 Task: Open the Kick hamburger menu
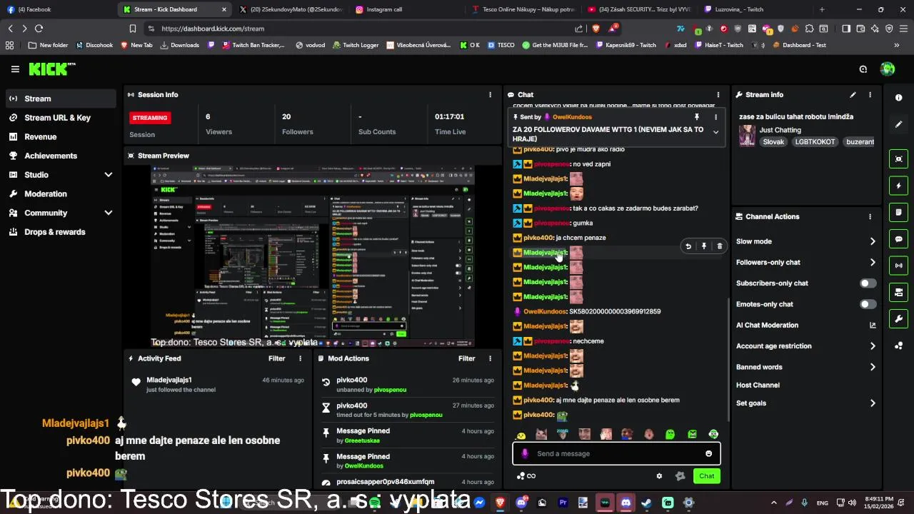click(15, 69)
